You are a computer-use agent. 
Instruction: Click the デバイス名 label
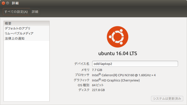[x=82, y=64]
